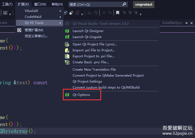
Task: Pin the ScintillaQt.cc tab
Action: pyautogui.click(x=186, y=23)
